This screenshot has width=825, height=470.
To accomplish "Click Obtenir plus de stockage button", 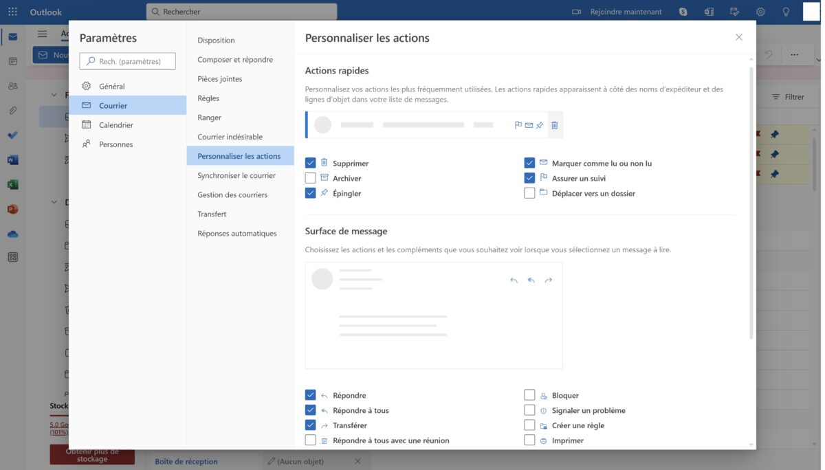I will click(x=92, y=455).
